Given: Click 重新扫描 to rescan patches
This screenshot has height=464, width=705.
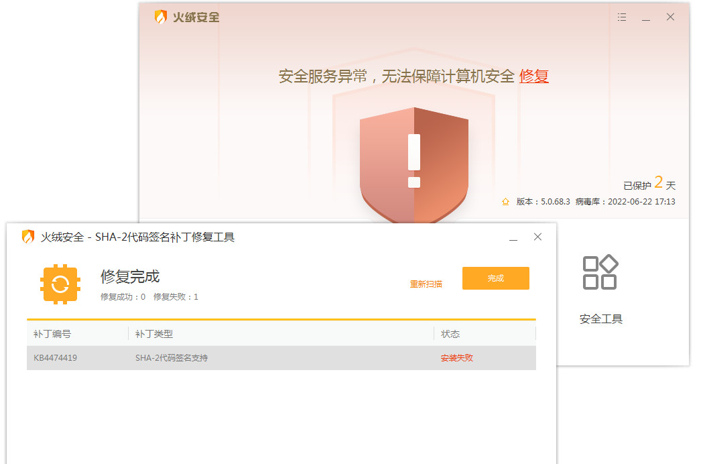Looking at the screenshot, I should point(426,284).
